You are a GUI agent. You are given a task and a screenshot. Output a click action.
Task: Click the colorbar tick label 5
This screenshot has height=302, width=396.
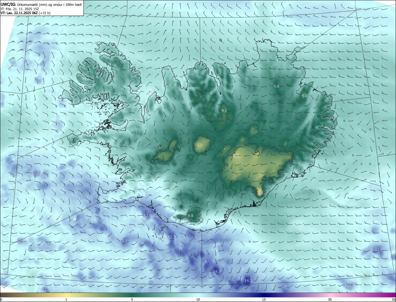pos(132,300)
